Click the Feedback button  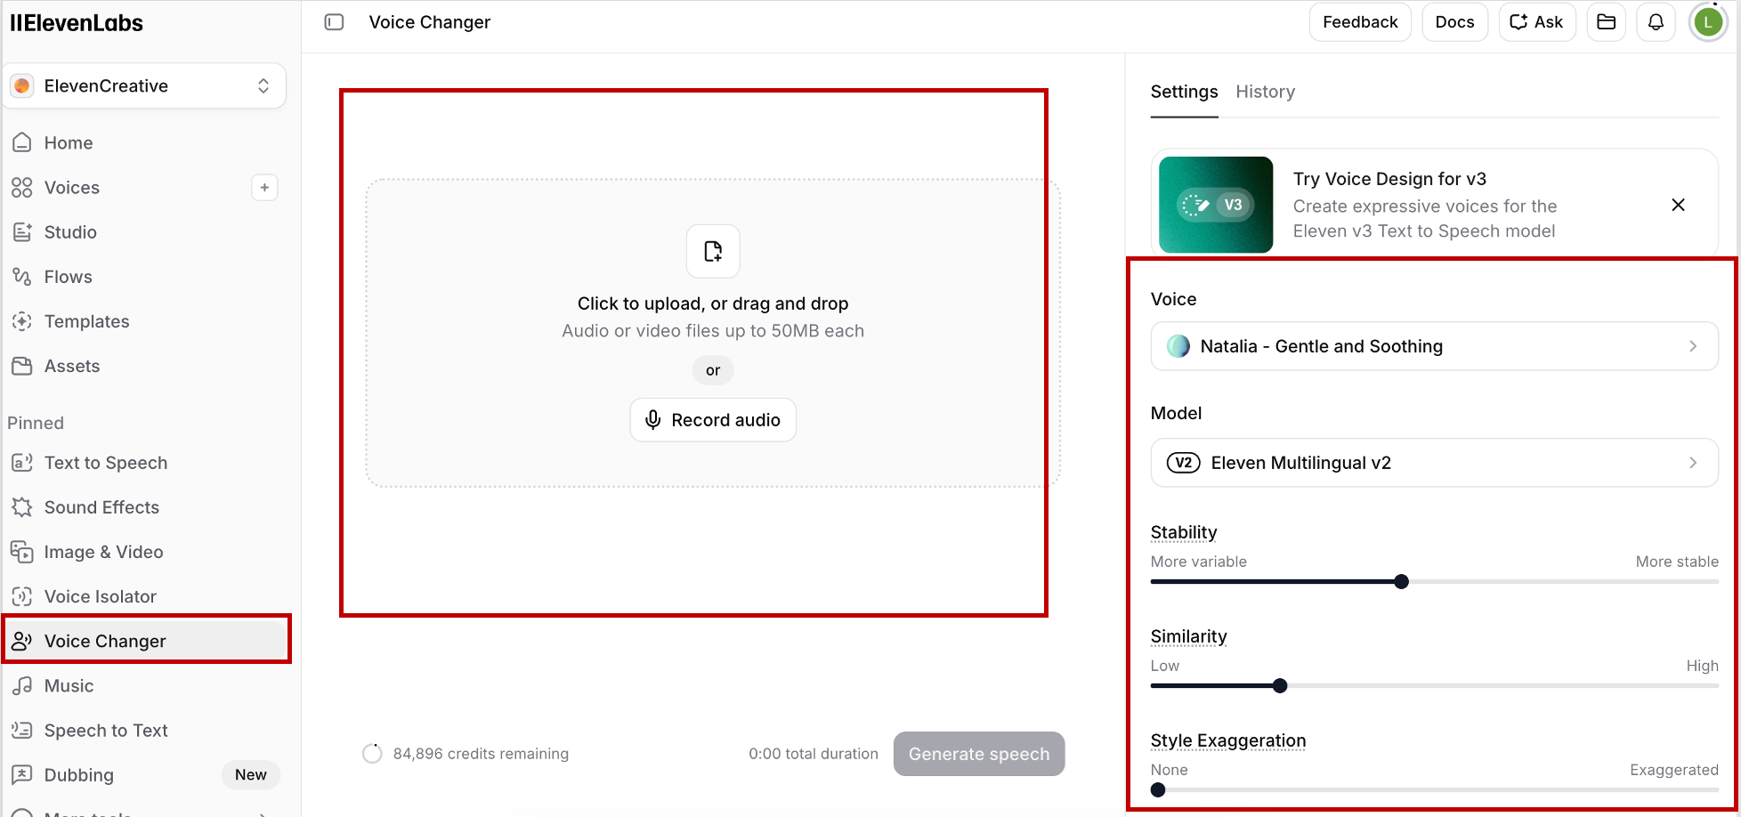[x=1360, y=22]
